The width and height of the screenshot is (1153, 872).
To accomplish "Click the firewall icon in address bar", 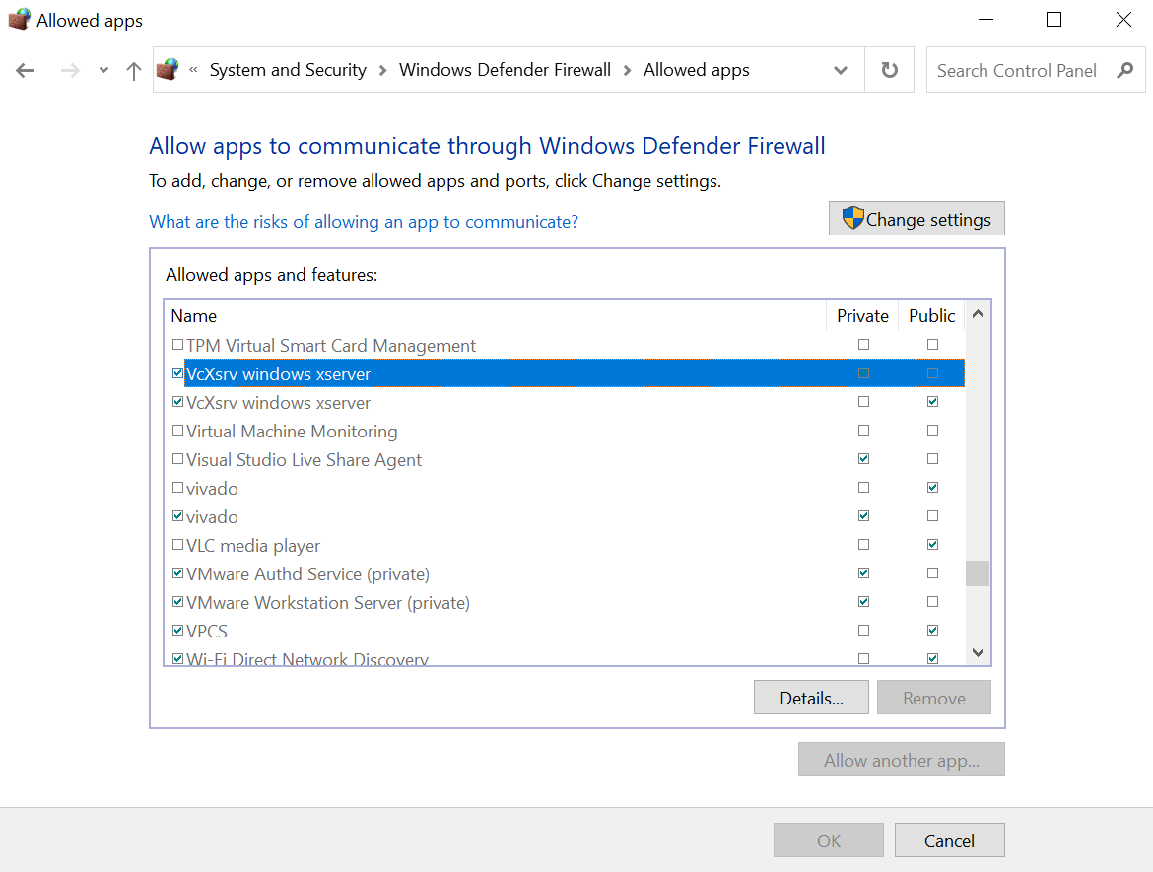I will pyautogui.click(x=168, y=70).
